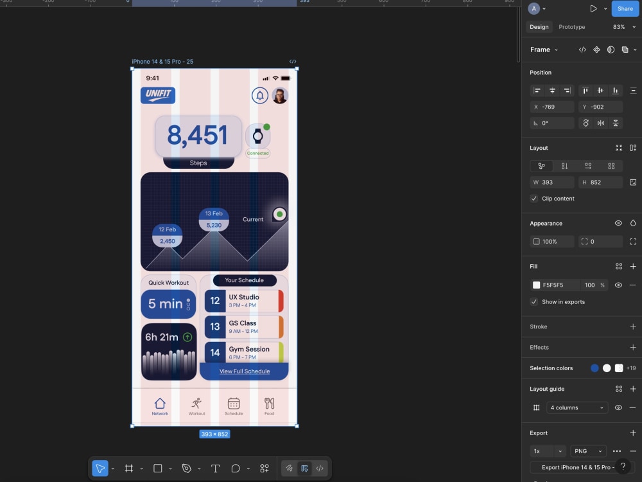Open the Frame type dropdown
Image resolution: width=642 pixels, height=482 pixels.
(544, 49)
